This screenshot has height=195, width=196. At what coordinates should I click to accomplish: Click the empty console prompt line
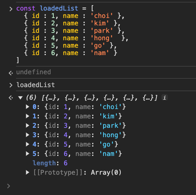click(102, 186)
